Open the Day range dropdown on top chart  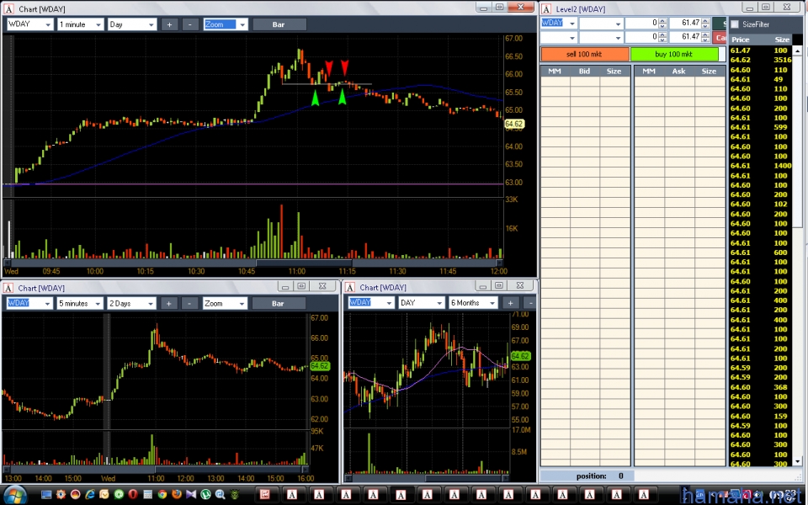pyautogui.click(x=151, y=24)
